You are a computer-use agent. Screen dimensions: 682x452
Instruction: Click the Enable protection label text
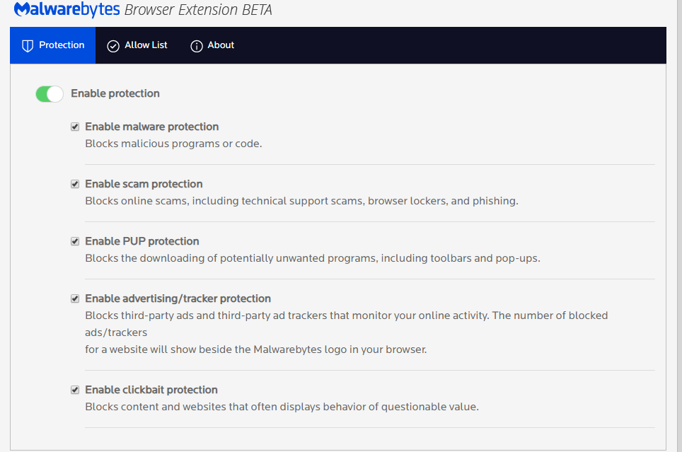click(x=115, y=93)
